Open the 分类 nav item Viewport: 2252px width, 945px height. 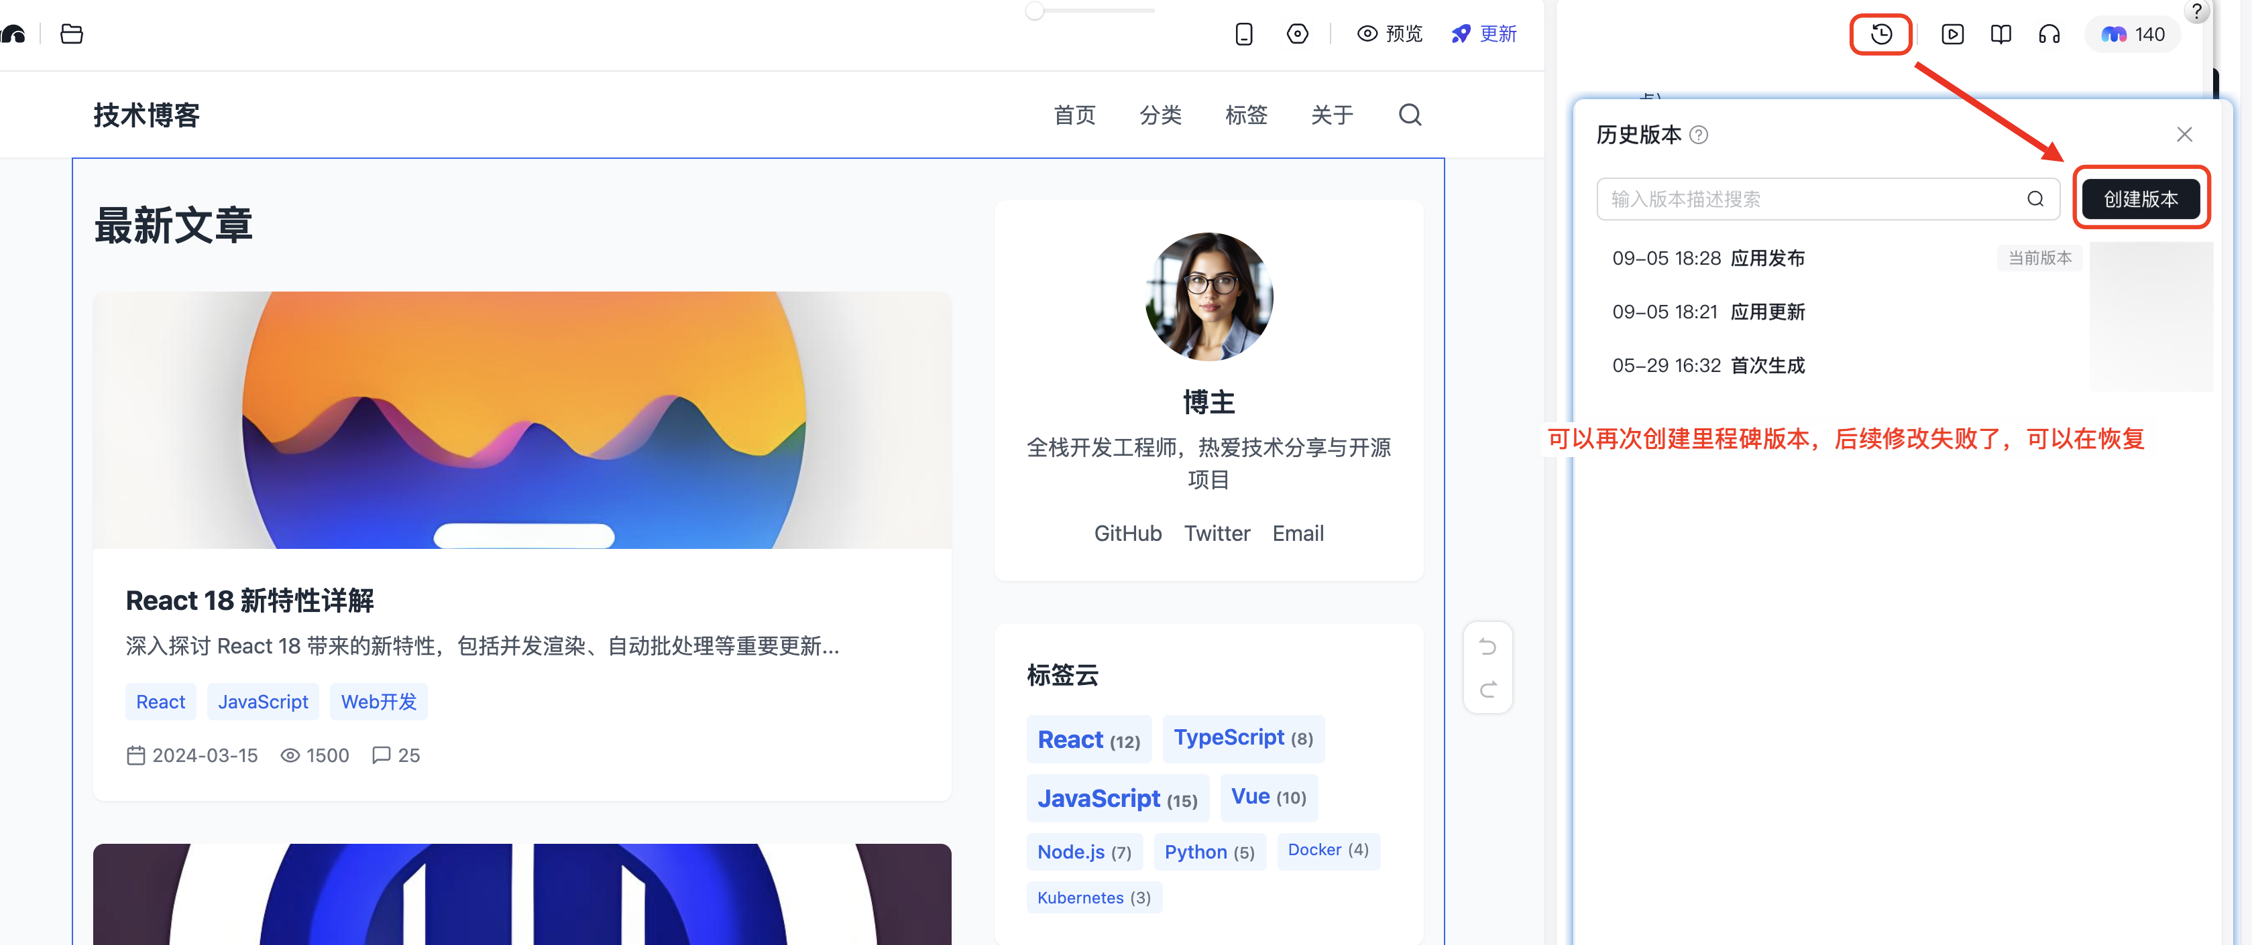tap(1160, 115)
